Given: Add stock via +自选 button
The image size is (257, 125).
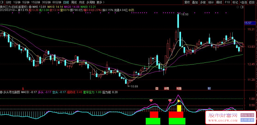Looking at the screenshot, I should click(x=243, y=2).
